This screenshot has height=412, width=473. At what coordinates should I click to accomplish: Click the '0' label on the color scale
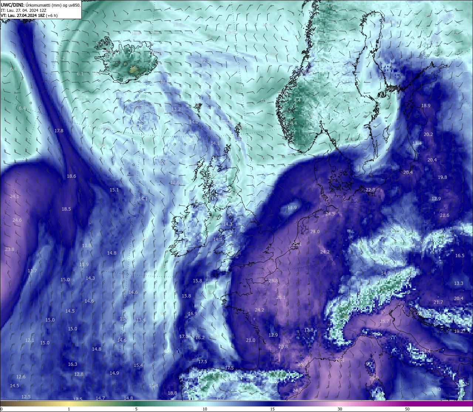click(x=1, y=409)
